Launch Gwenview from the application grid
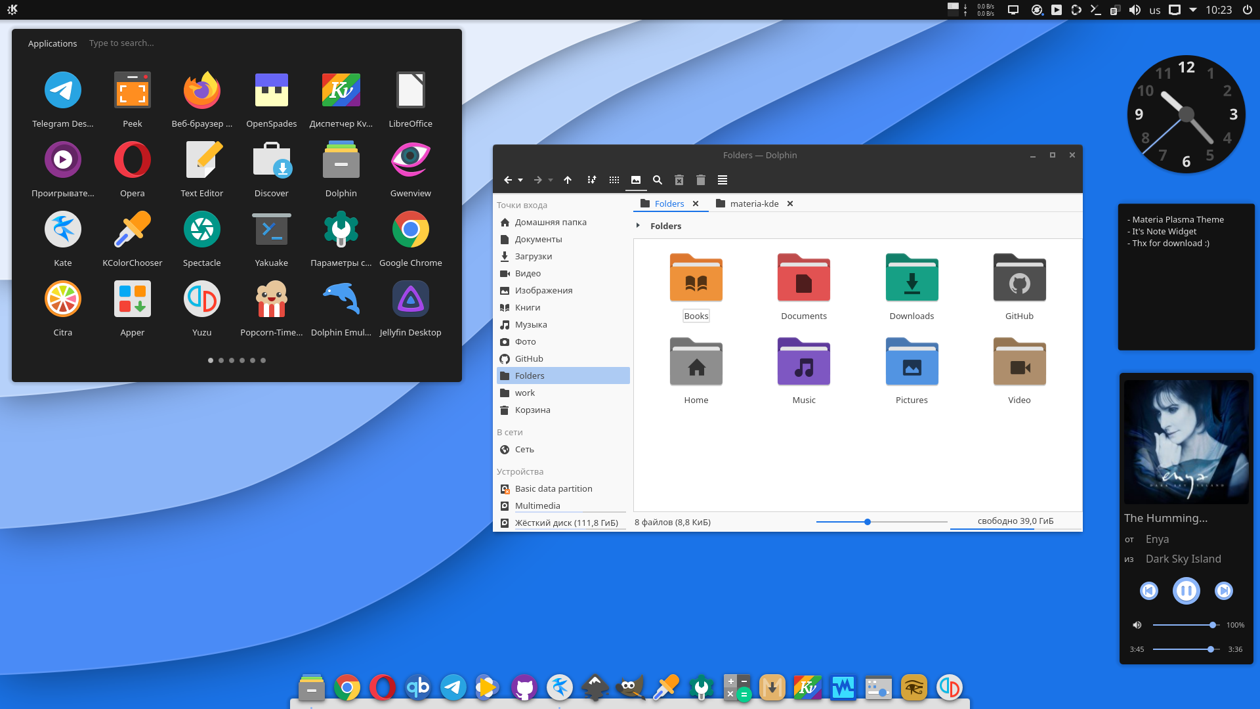This screenshot has width=1260, height=709. tap(411, 169)
